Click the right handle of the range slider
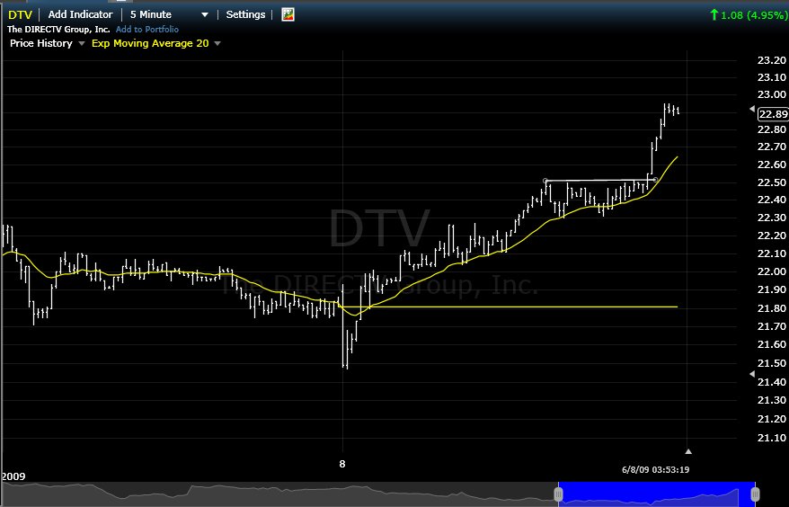The height and width of the screenshot is (507, 789). click(755, 494)
